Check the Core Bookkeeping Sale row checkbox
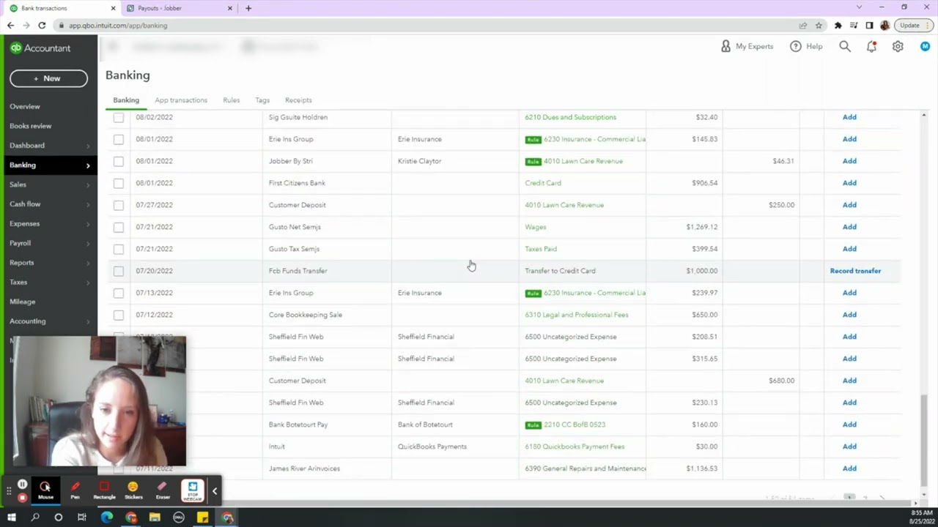 [x=119, y=315]
